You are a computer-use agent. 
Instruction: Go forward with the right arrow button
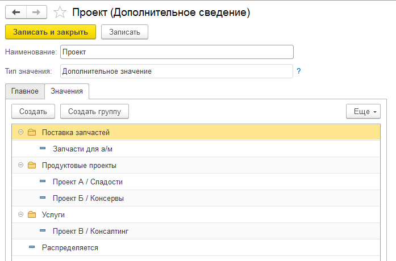(36, 12)
